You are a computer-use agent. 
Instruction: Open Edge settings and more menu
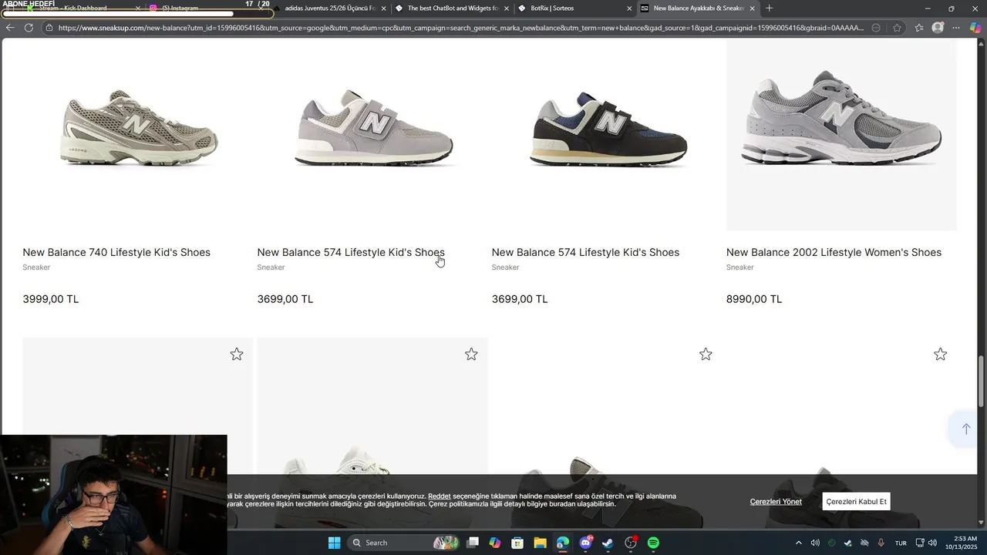[x=956, y=28]
